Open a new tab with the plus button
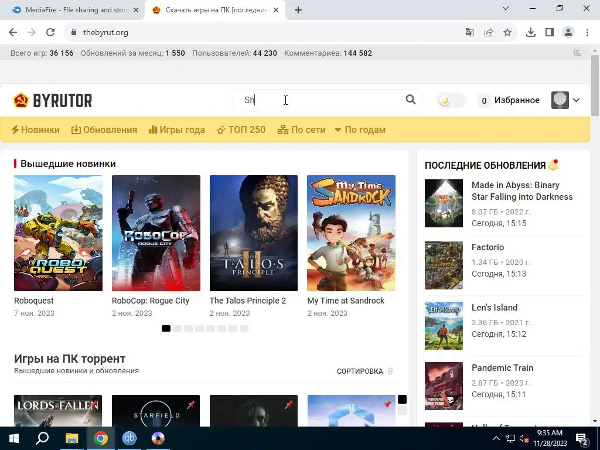Screen dimensions: 600x450 pos(298,11)
